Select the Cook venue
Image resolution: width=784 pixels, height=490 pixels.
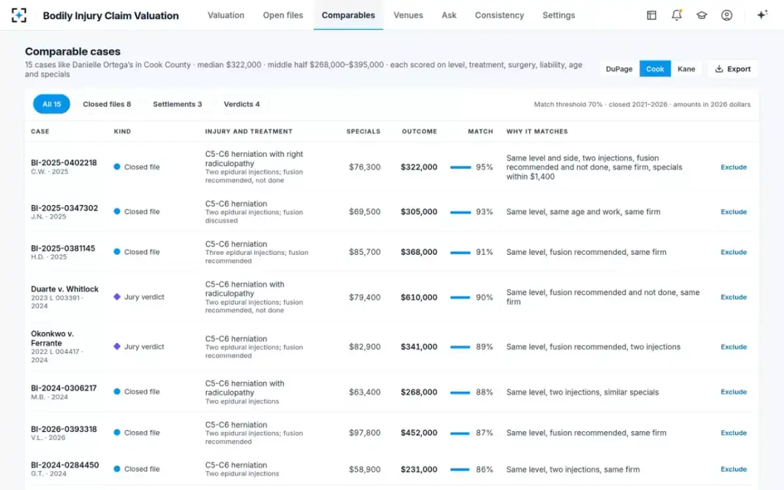point(655,69)
